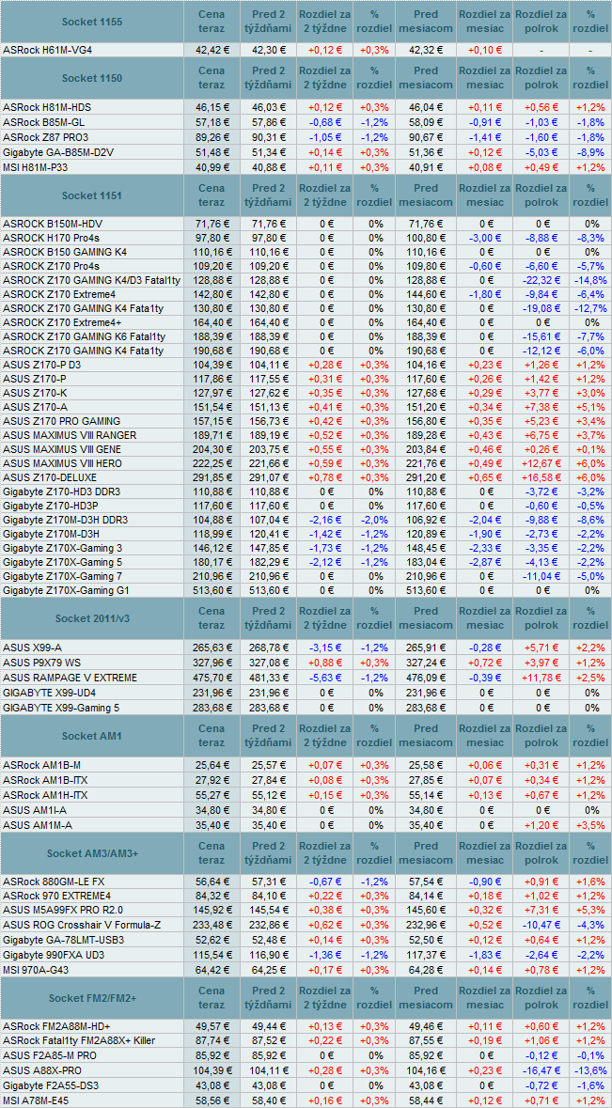Select the ASRock H61M-VG4 row name

click(x=47, y=51)
